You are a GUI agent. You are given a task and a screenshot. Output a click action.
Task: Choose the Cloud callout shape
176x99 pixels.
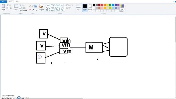pyautogui.click(x=62, y=10)
